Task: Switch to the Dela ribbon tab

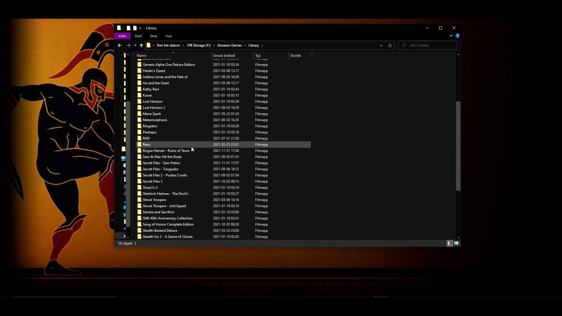Action: (153, 36)
